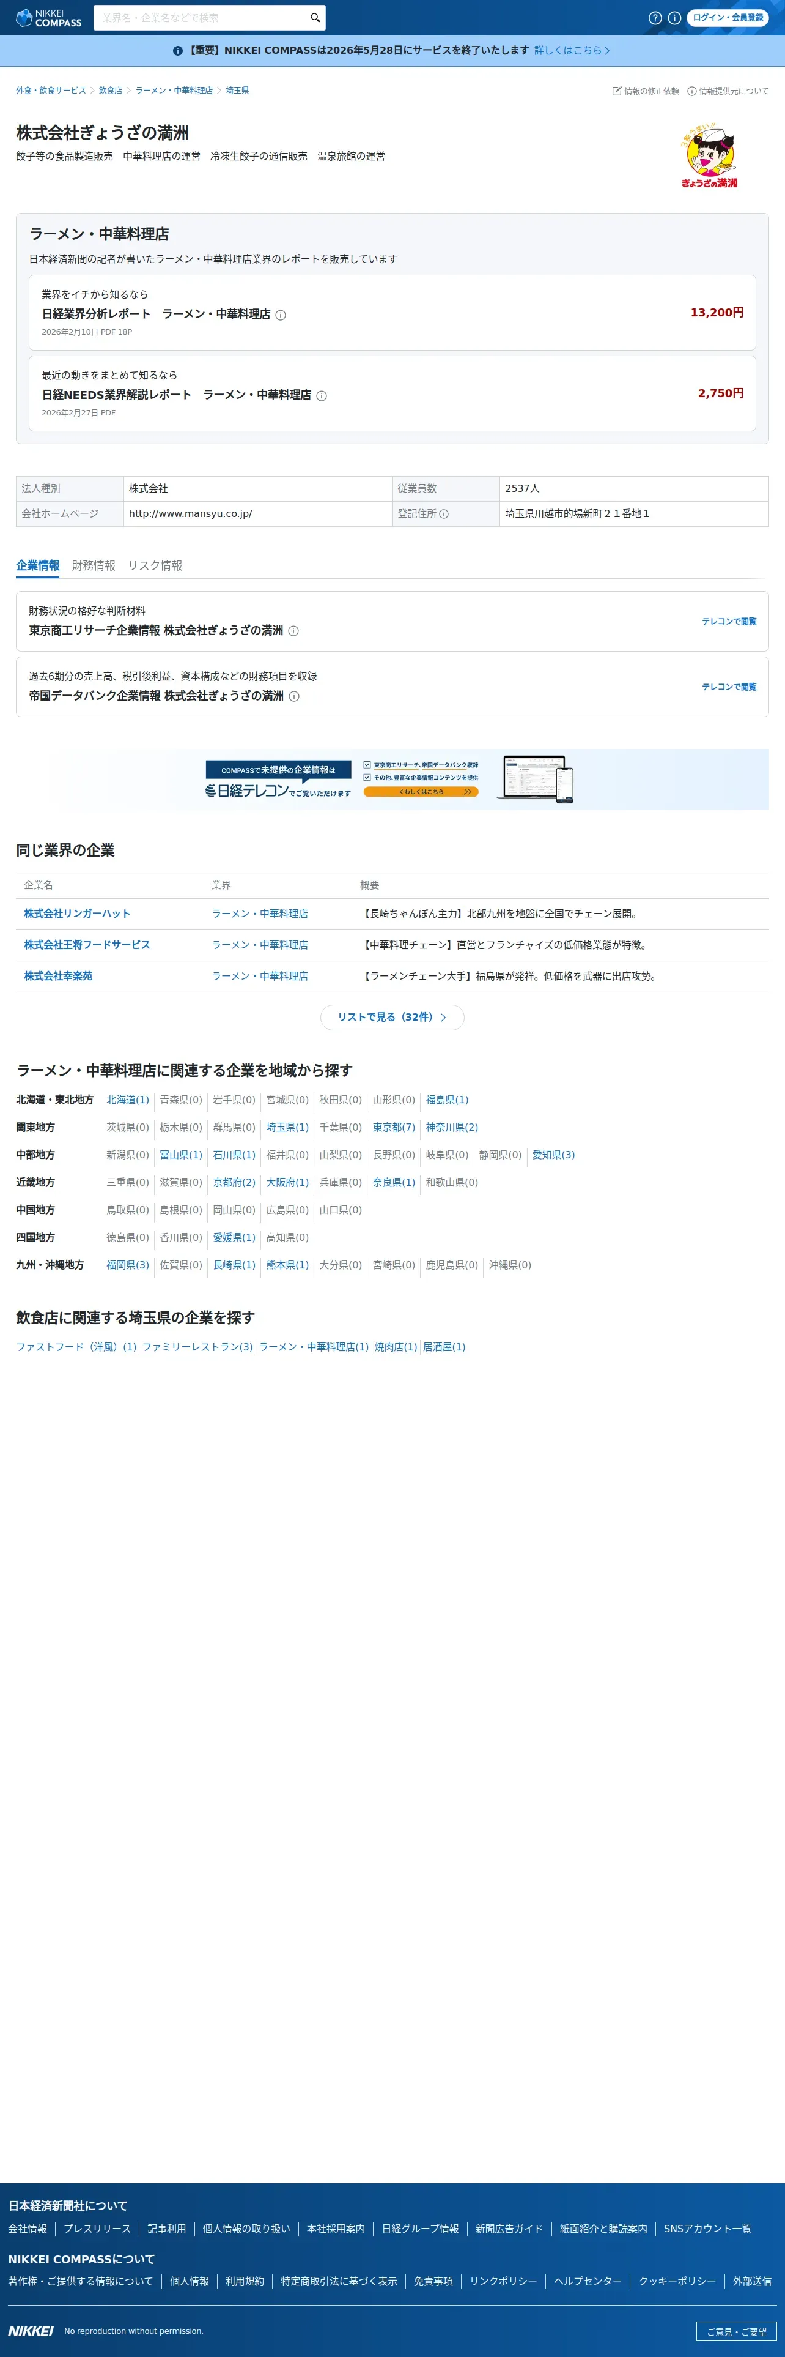Open 詳しくはこちら service end notice link
This screenshot has width=785, height=2357.
[x=572, y=51]
